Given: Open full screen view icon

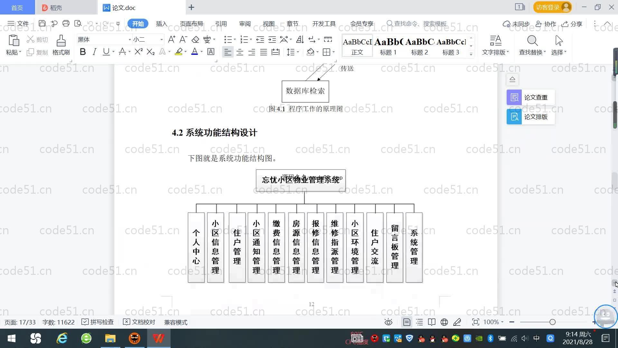Looking at the screenshot, I should click(475, 322).
